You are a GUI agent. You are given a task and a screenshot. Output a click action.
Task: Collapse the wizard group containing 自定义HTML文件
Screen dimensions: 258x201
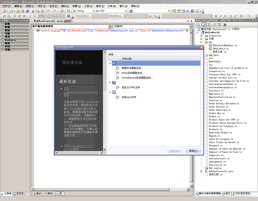[110, 83]
